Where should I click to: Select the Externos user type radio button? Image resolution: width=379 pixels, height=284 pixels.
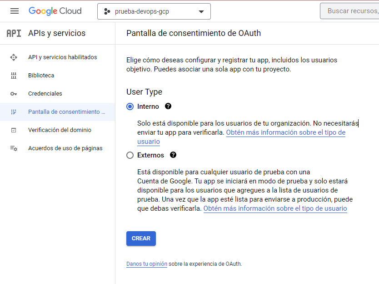(130, 155)
